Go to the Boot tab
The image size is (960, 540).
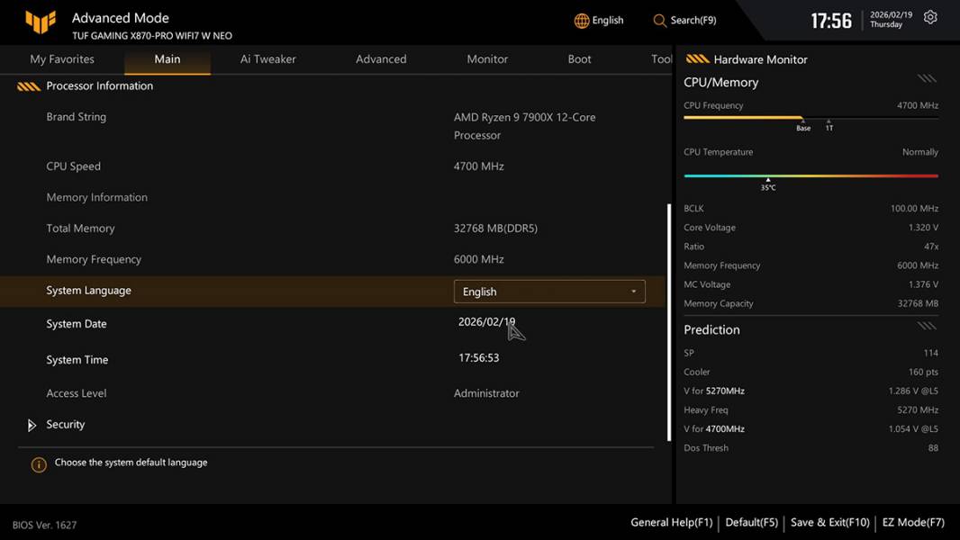point(579,59)
